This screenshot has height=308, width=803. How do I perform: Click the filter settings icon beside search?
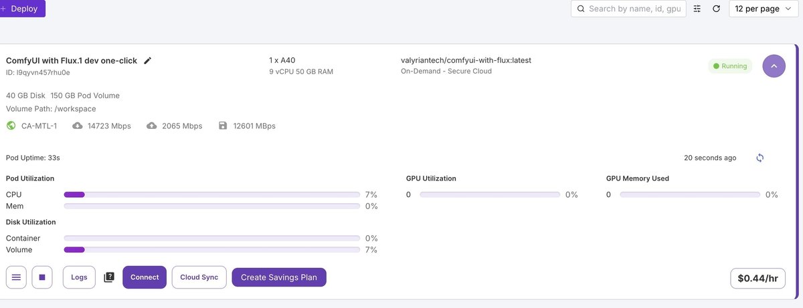[x=697, y=9]
